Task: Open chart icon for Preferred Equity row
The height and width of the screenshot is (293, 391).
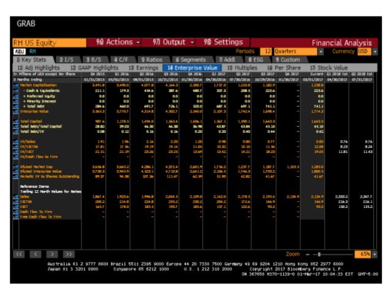Action: (x=16, y=96)
